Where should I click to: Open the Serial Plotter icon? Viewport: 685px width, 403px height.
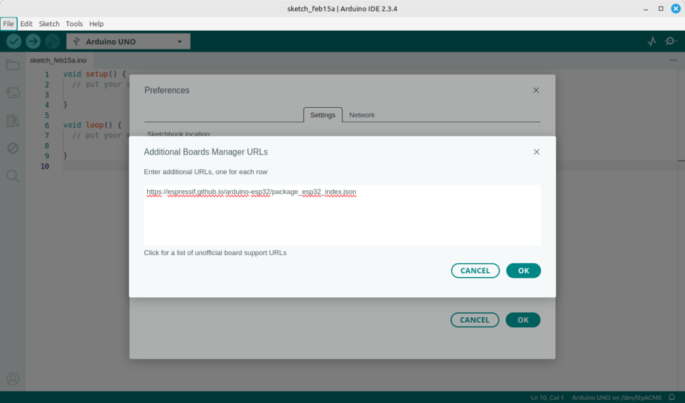pos(652,42)
